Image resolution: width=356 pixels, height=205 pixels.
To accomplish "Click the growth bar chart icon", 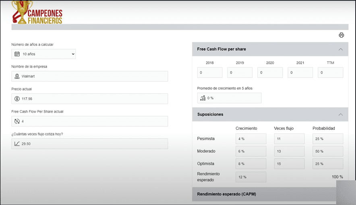I will (x=203, y=98).
